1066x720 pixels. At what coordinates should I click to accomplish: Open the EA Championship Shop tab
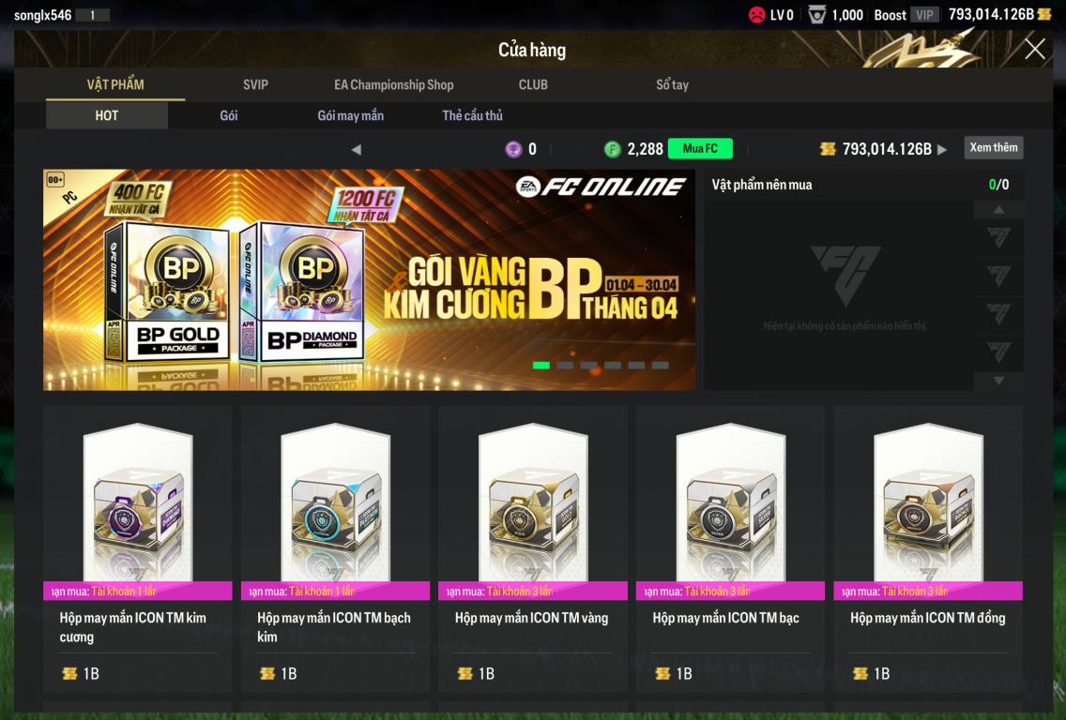(x=393, y=85)
